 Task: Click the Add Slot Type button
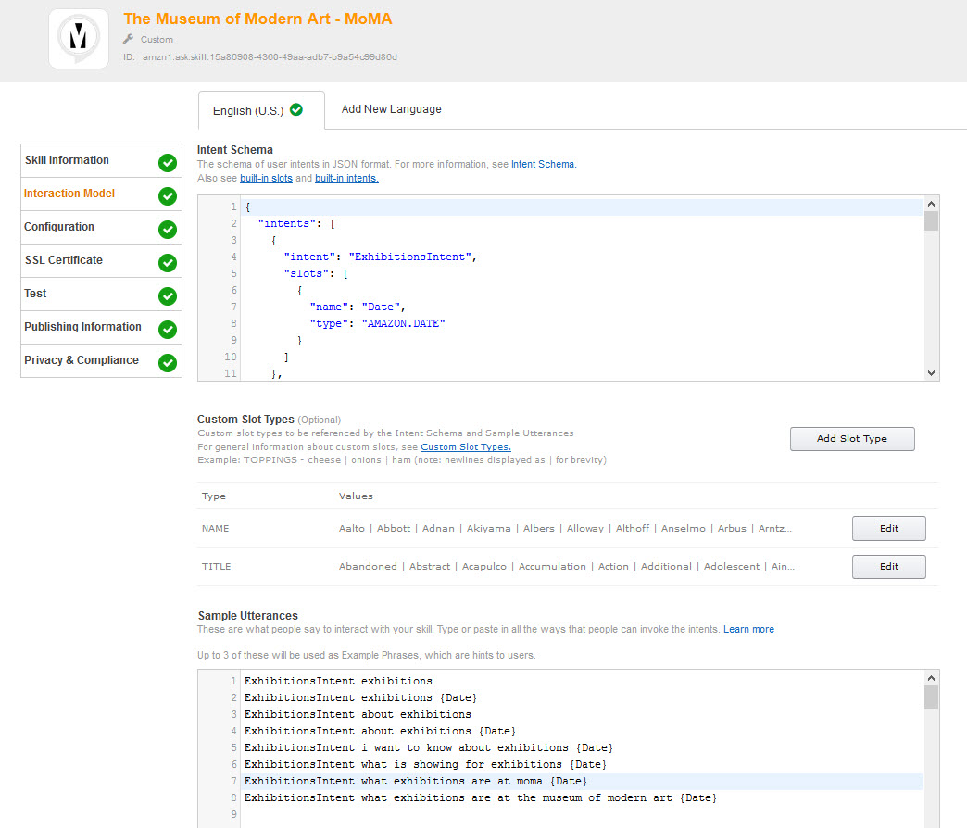click(851, 439)
